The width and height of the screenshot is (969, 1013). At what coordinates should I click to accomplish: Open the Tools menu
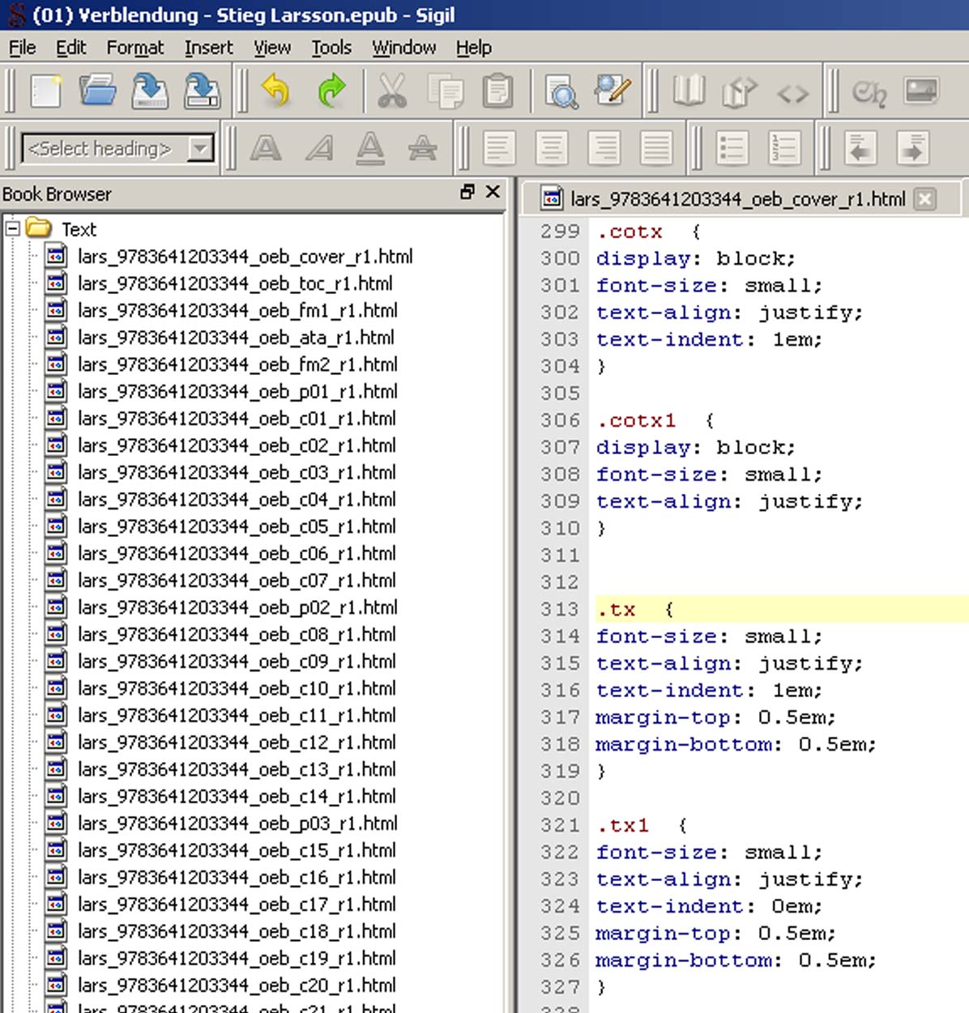tap(331, 48)
